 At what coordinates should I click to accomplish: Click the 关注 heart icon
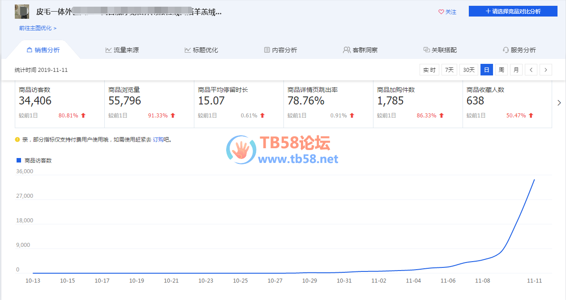pyautogui.click(x=441, y=12)
